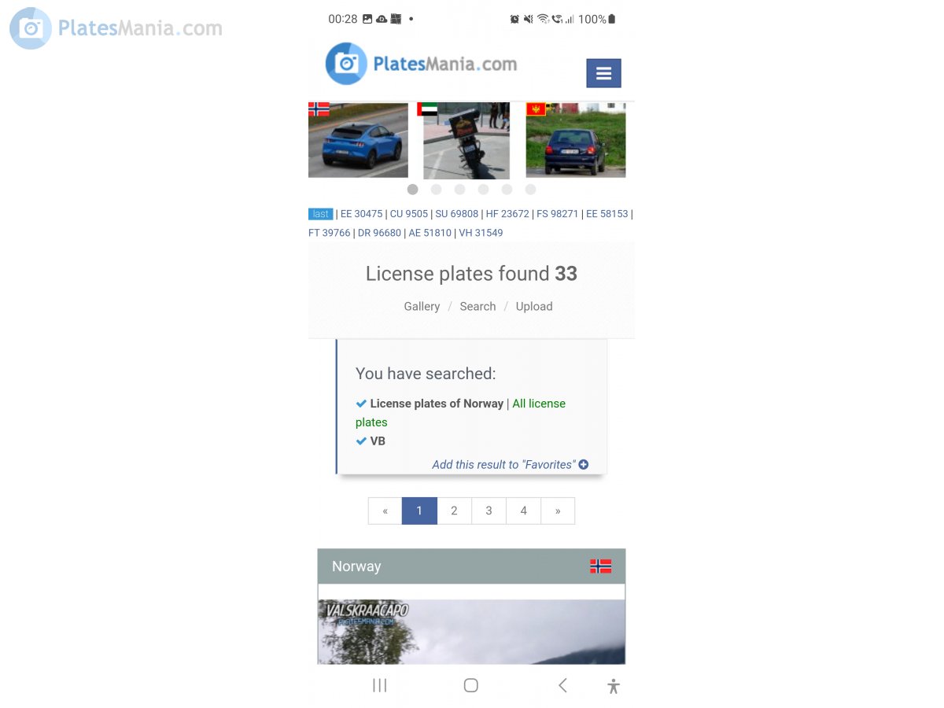Tap the accessibility figure icon
944x708 pixels.
tap(614, 686)
